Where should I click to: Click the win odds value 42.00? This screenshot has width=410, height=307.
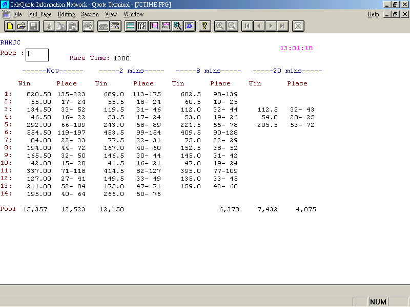pos(41,163)
